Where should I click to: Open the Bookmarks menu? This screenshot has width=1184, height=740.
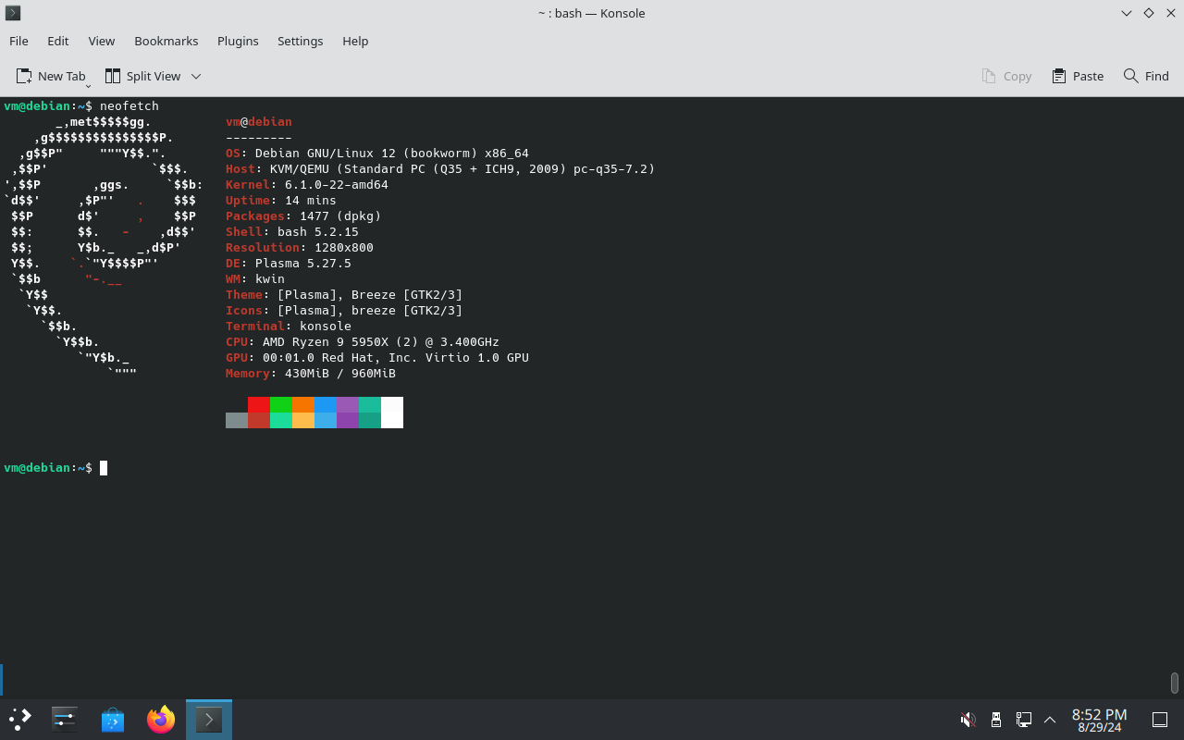[166, 41]
